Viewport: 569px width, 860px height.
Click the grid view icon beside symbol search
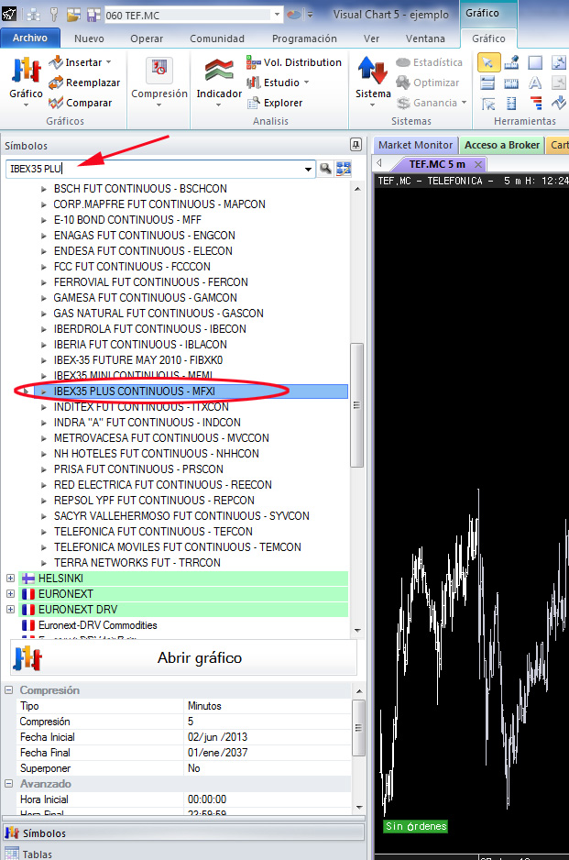[344, 169]
